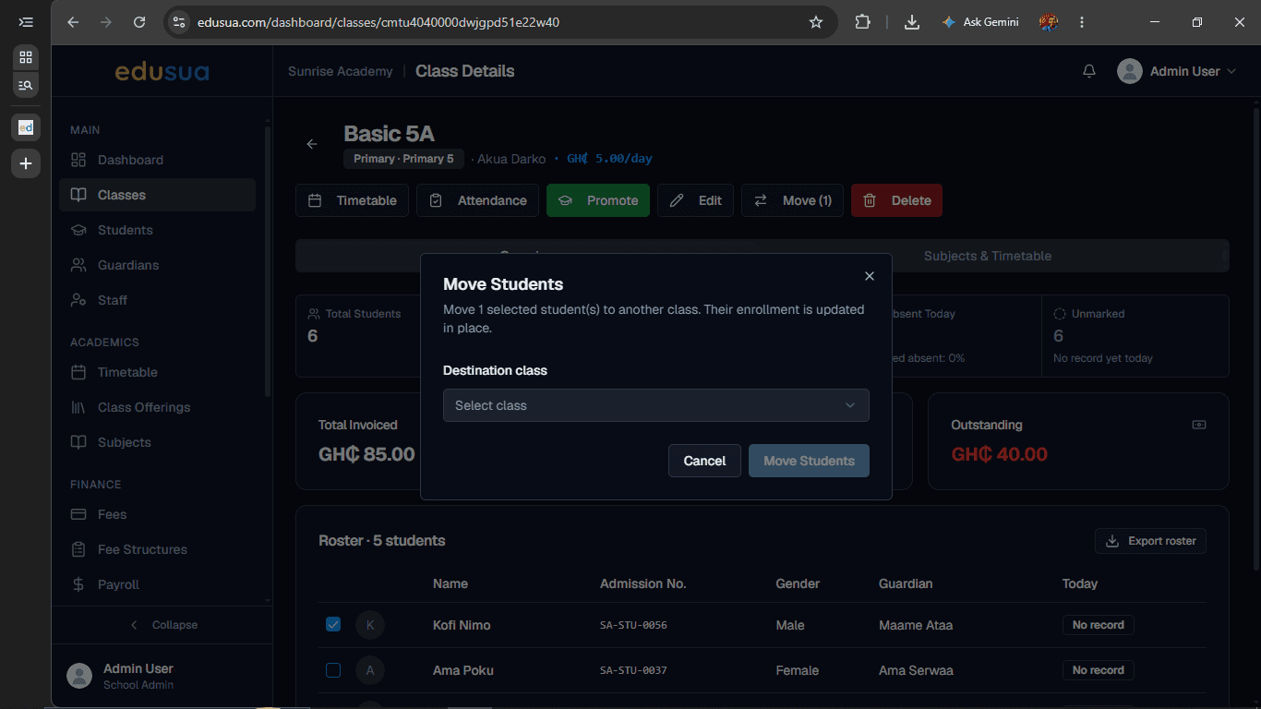Click the Maame Ataa guardian cell

click(916, 625)
